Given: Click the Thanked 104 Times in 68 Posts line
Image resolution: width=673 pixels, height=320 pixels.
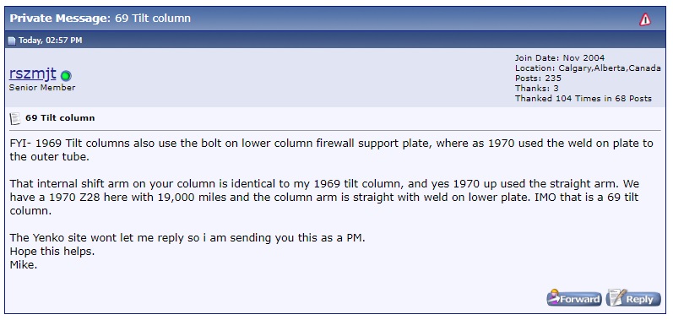Looking at the screenshot, I should (583, 99).
